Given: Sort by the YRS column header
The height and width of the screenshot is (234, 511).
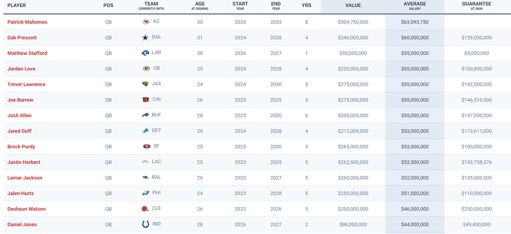Looking at the screenshot, I should click(x=306, y=6).
